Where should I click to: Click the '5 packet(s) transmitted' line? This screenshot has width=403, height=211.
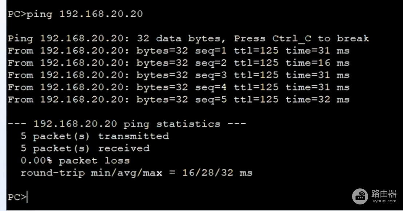(x=95, y=136)
